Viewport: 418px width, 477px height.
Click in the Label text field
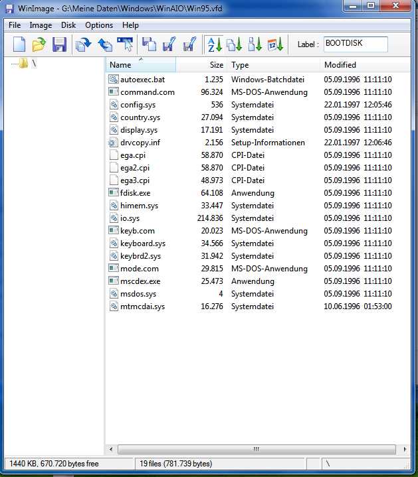(355, 44)
